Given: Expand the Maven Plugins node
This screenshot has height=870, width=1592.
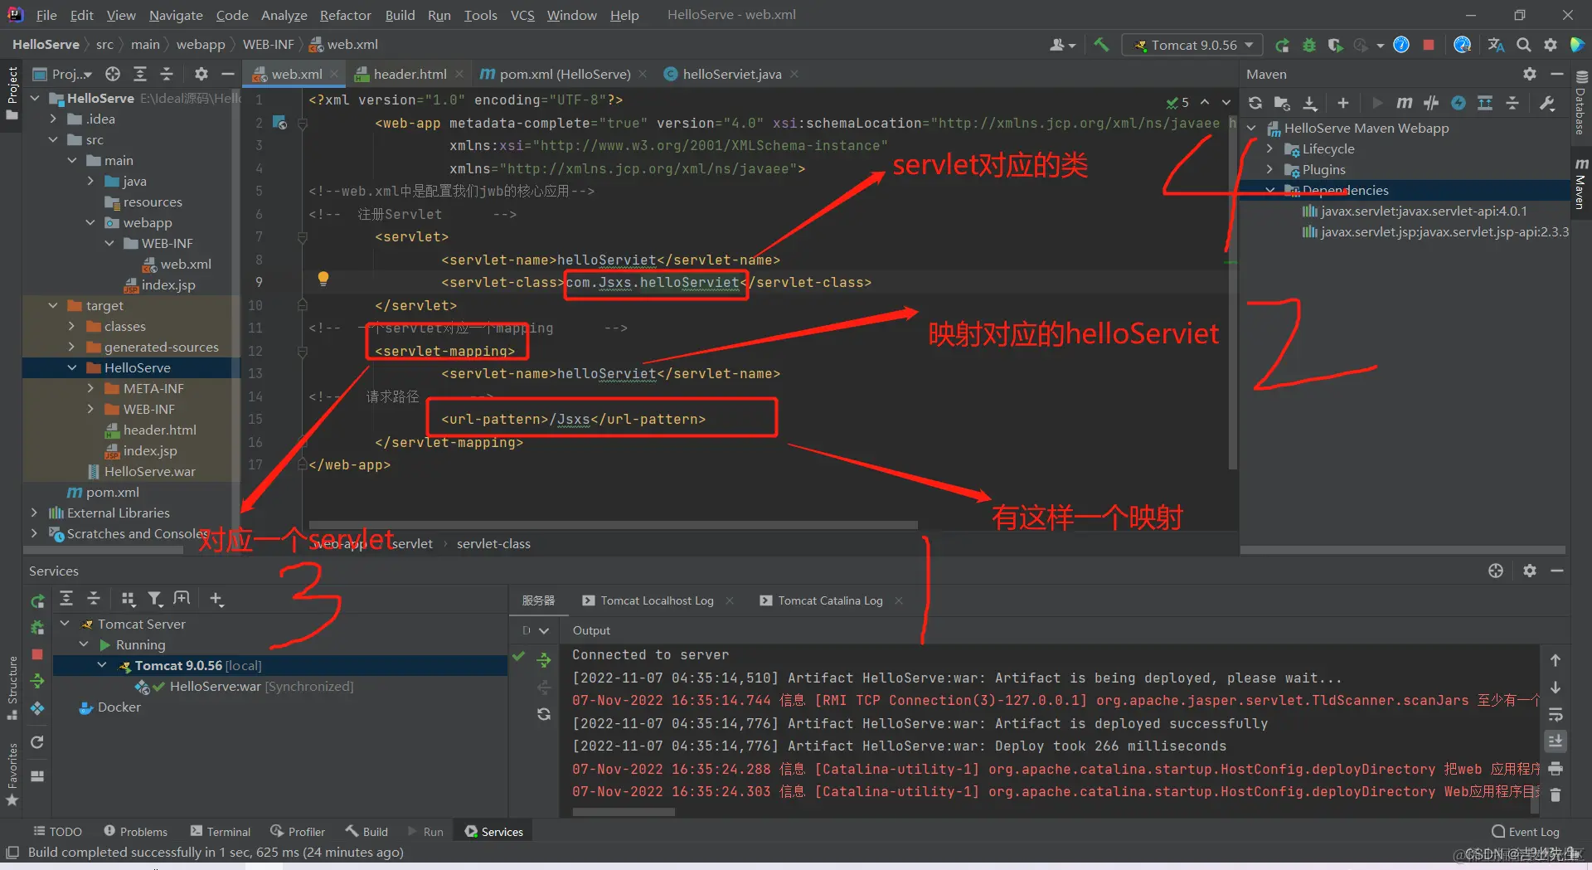Looking at the screenshot, I should click(x=1269, y=169).
